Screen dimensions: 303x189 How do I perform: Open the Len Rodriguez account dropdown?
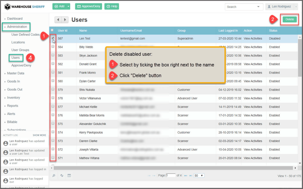281,6
